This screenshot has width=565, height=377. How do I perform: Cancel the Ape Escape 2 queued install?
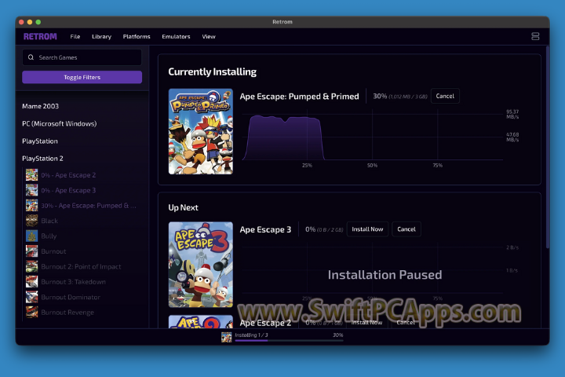click(x=406, y=323)
